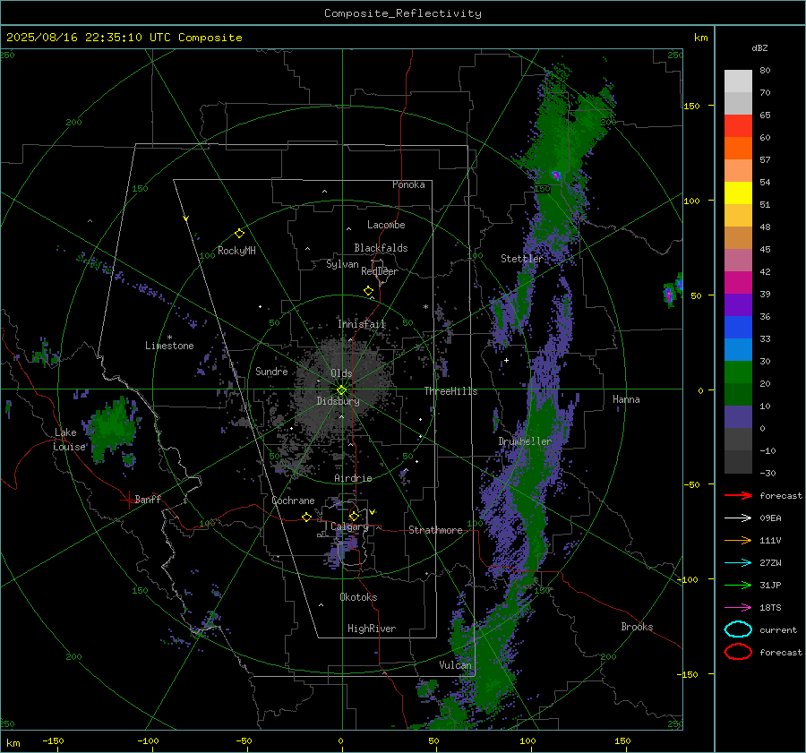
Task: Click the Composite_Reflectivity title text
Action: (403, 13)
